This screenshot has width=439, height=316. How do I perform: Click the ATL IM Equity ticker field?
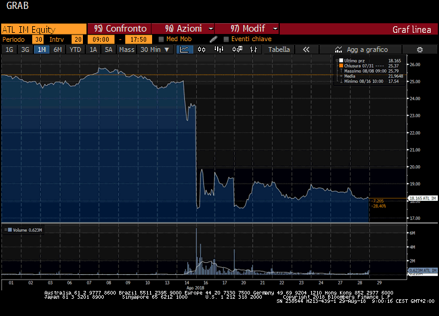(44, 29)
